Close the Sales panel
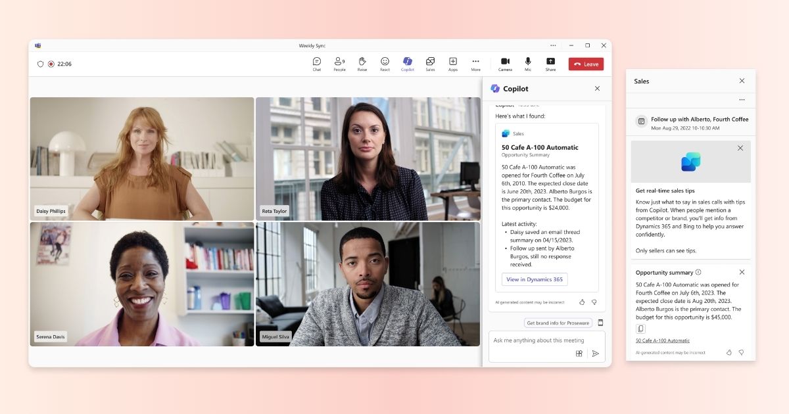The image size is (789, 414). [742, 81]
